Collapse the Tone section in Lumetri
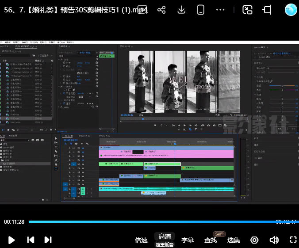 coord(255,95)
